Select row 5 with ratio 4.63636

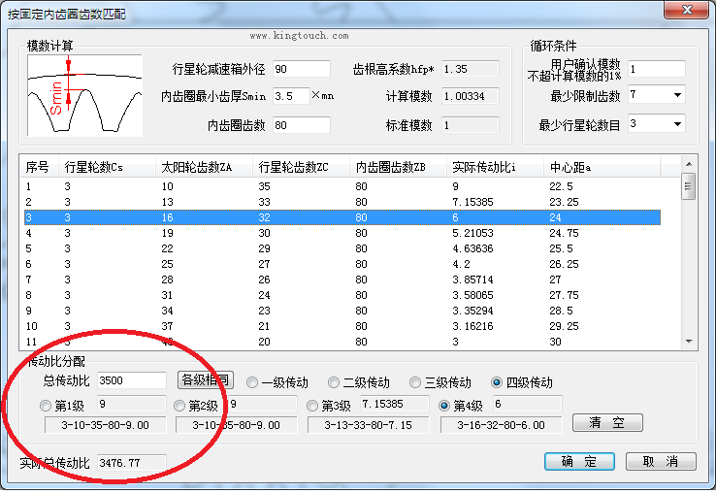tap(342, 248)
